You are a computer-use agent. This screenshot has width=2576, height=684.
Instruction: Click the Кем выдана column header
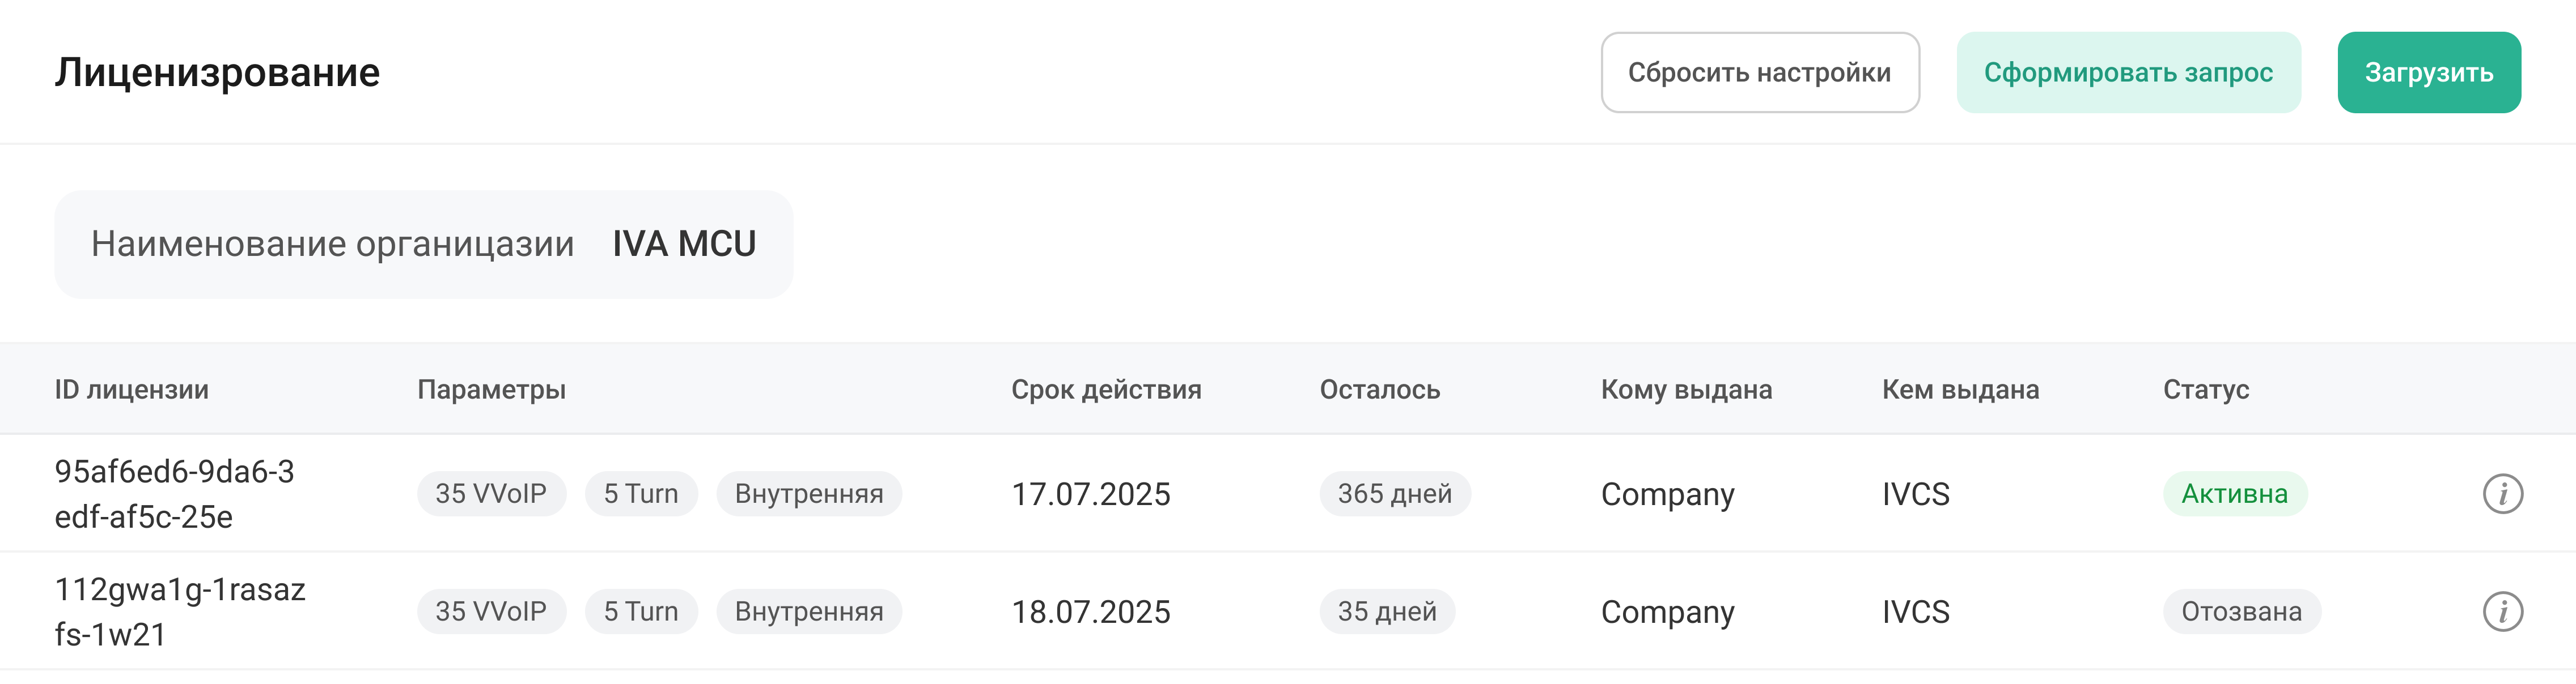[x=1960, y=390]
